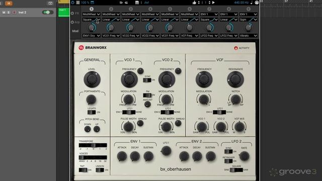Toggle the LFO 2 Retrigger ON switch
The width and height of the screenshot is (322, 181).
point(228,161)
